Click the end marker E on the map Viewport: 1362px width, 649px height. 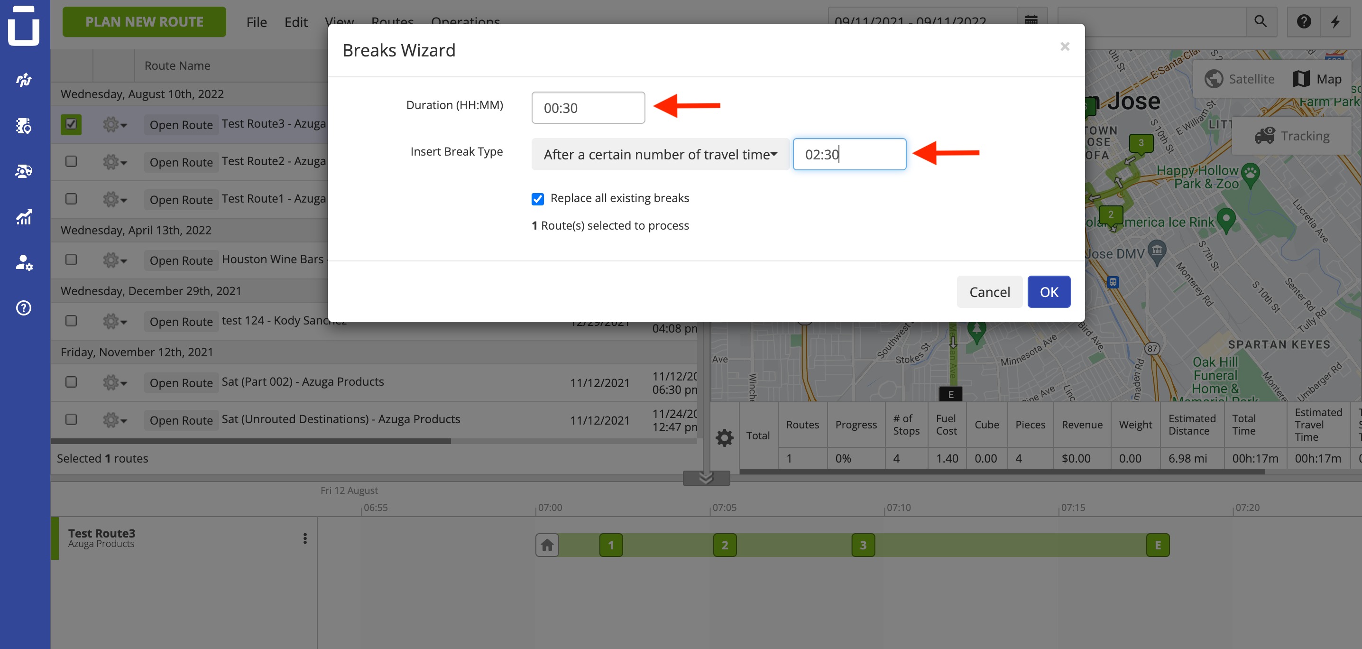coord(951,394)
